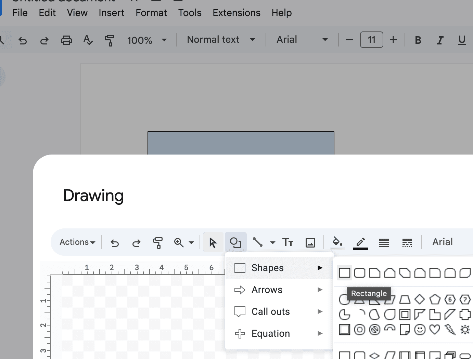Pick the Snip single corner rectangle shape
This screenshot has height=359, width=473.
[x=374, y=273]
